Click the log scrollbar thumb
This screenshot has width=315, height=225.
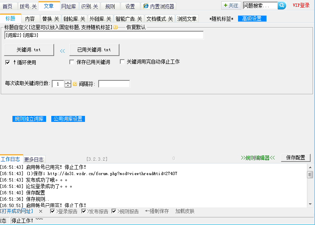[310, 175]
